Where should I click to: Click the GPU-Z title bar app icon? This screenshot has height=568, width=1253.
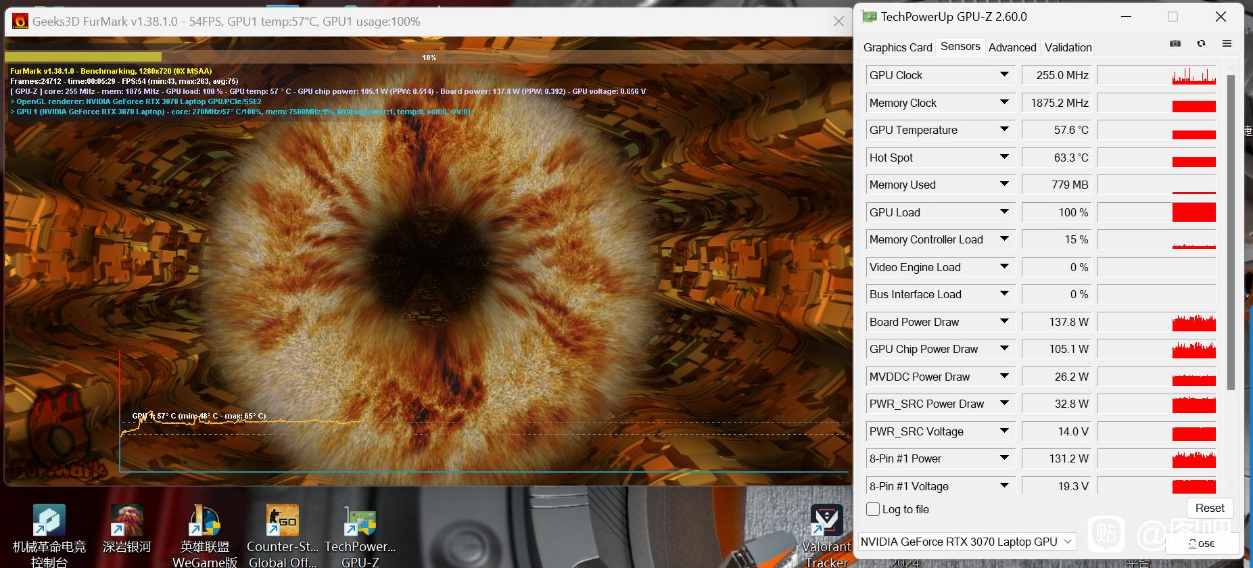(870, 17)
